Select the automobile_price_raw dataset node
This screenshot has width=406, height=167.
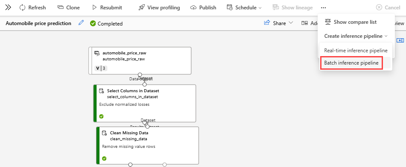pyautogui.click(x=140, y=61)
